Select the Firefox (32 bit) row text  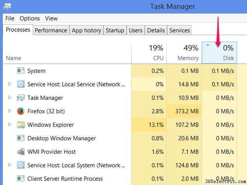46,111
